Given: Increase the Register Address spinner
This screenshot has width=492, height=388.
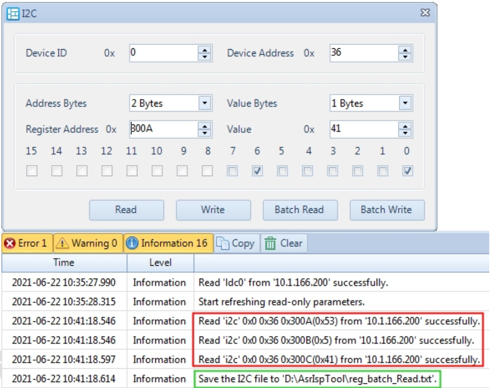Looking at the screenshot, I should coord(204,126).
